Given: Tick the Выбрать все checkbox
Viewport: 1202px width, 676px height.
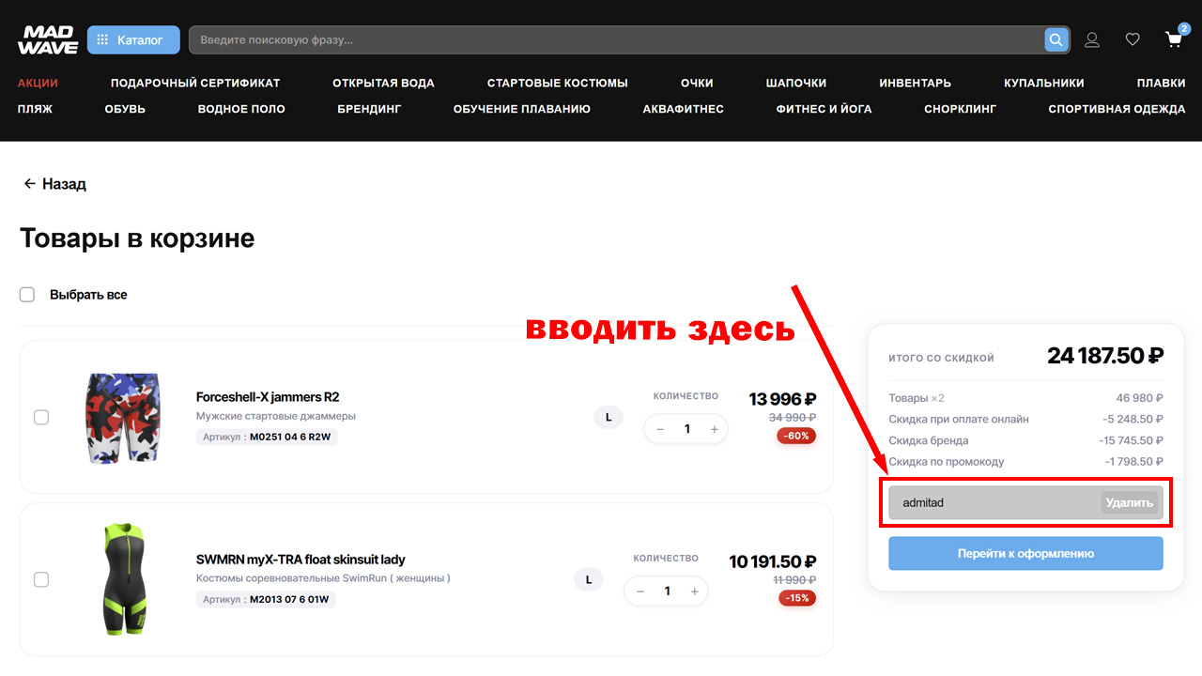Looking at the screenshot, I should [27, 295].
